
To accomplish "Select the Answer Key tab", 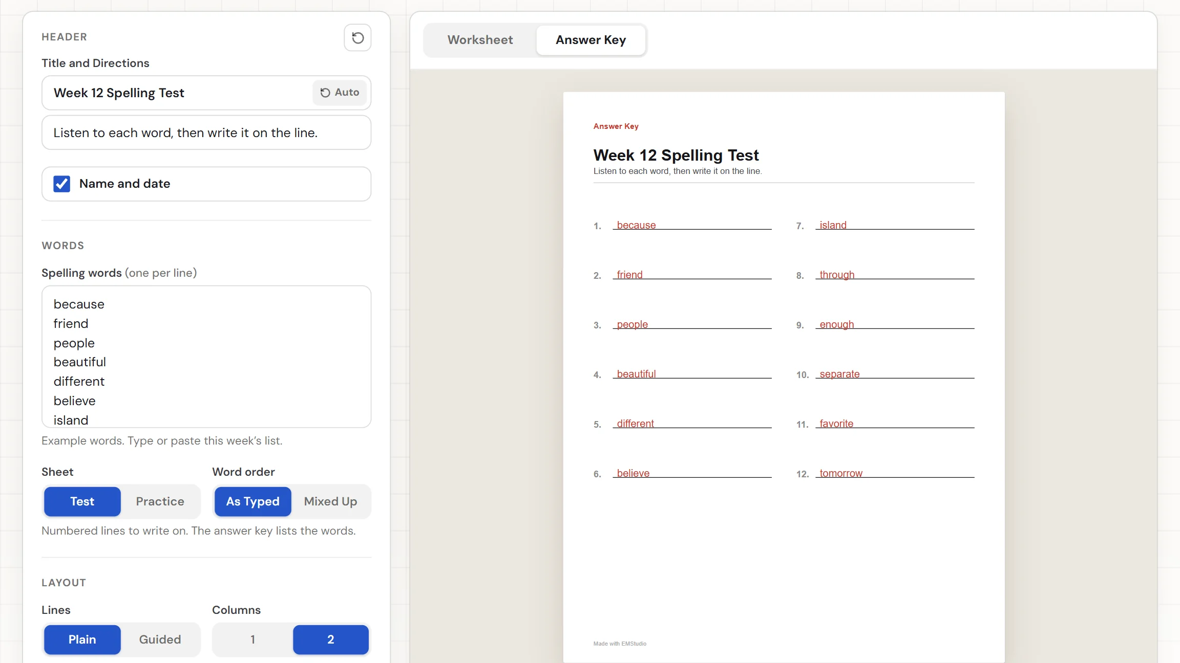I will pos(591,40).
